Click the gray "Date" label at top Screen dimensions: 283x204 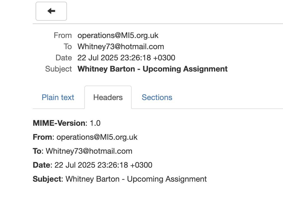(64, 58)
